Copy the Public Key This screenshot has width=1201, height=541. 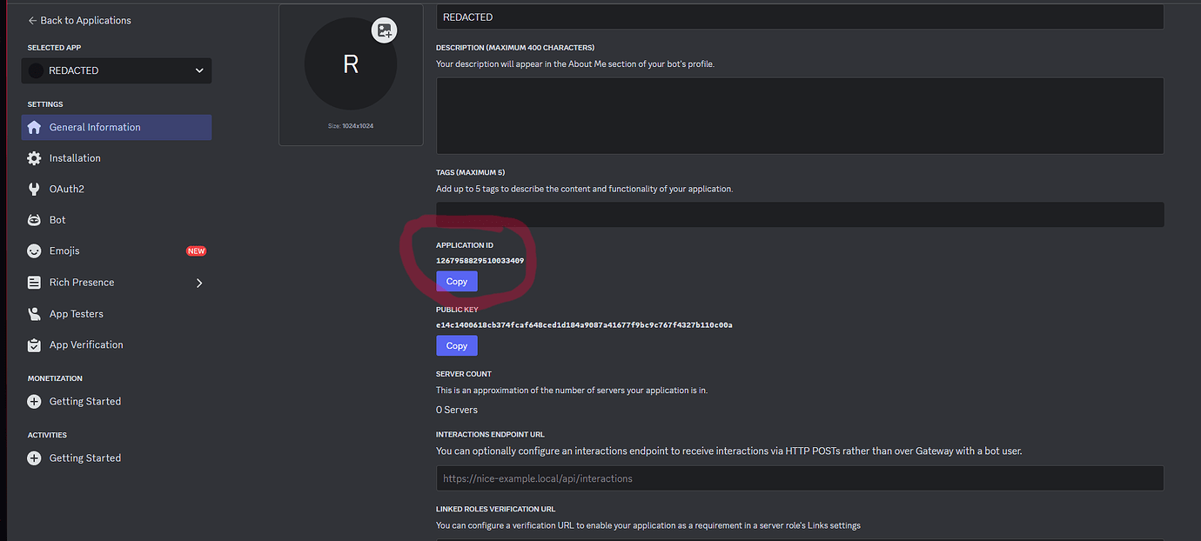coord(456,345)
